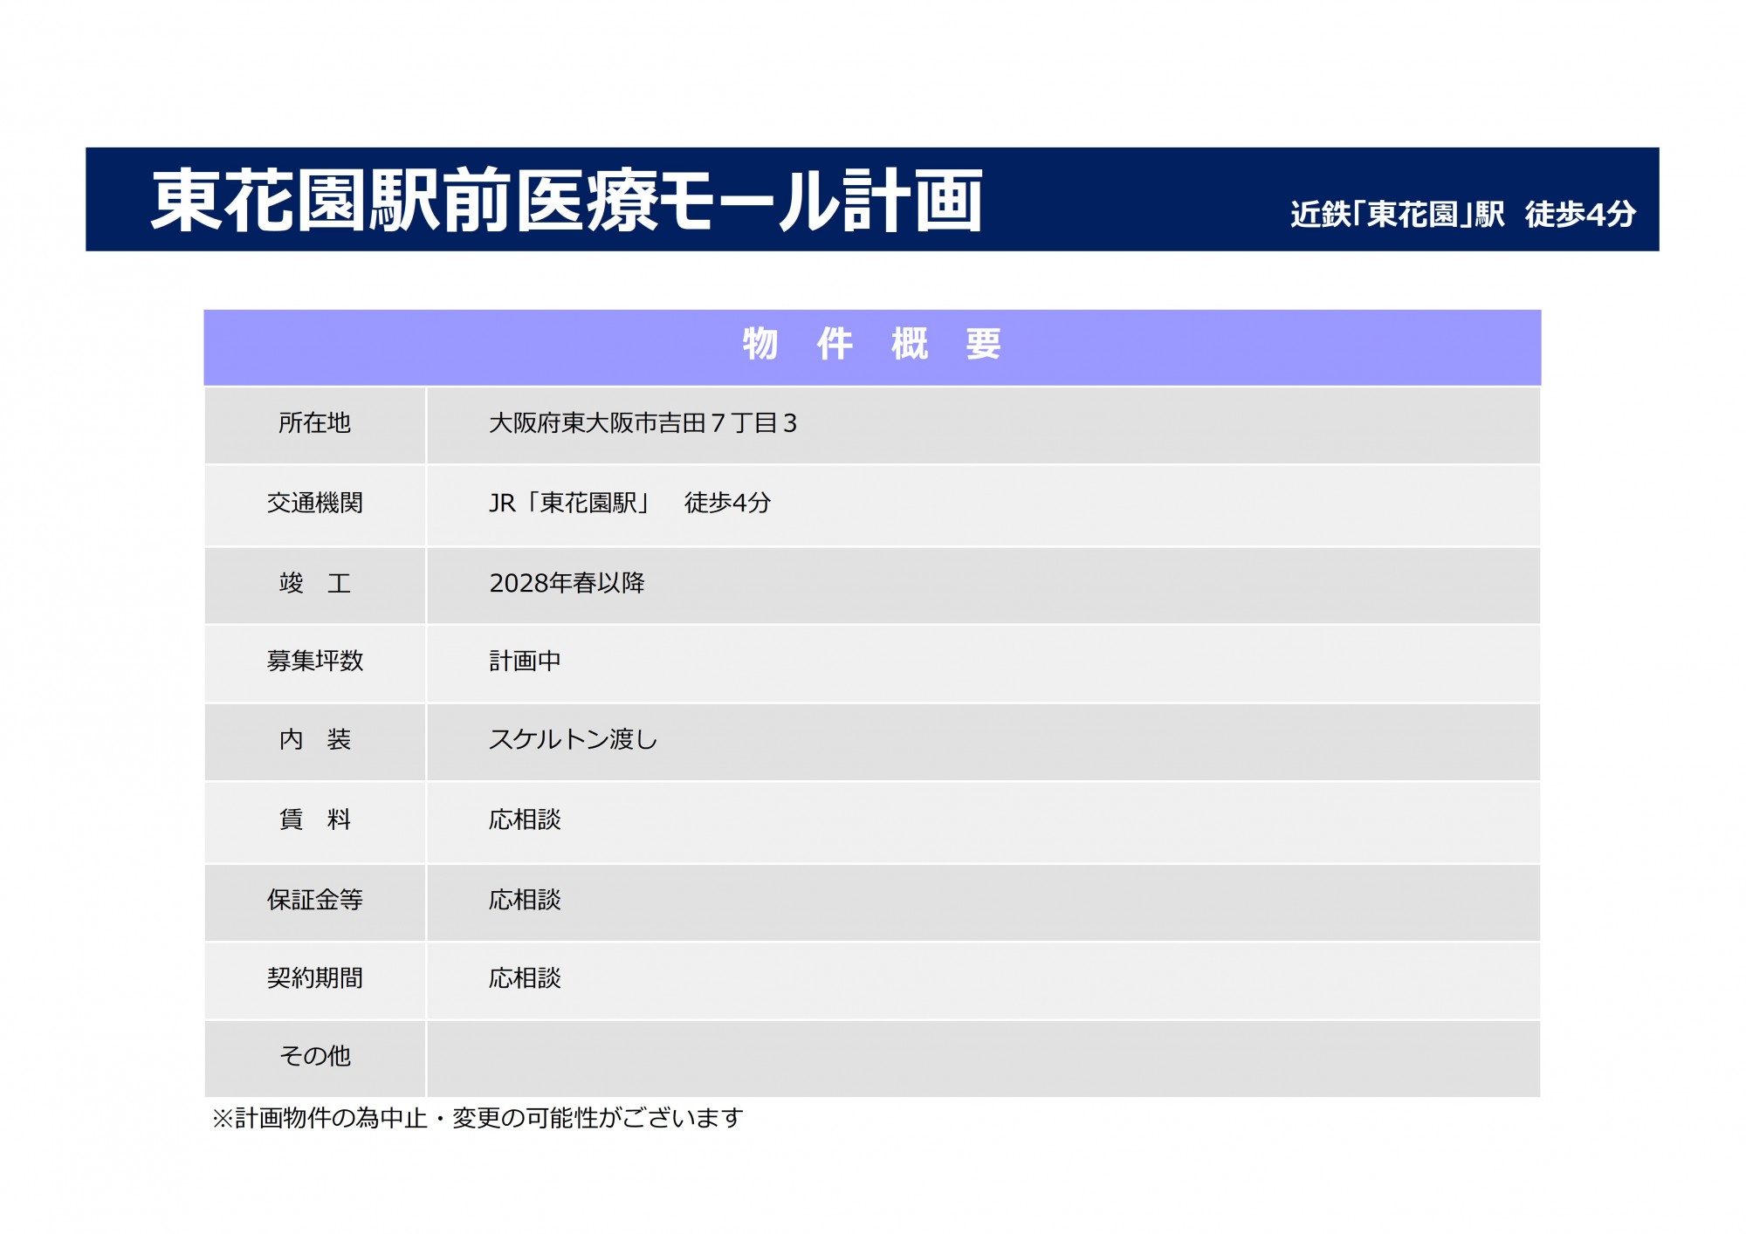
Task: Select the その他 label cell
Action: [x=314, y=1056]
